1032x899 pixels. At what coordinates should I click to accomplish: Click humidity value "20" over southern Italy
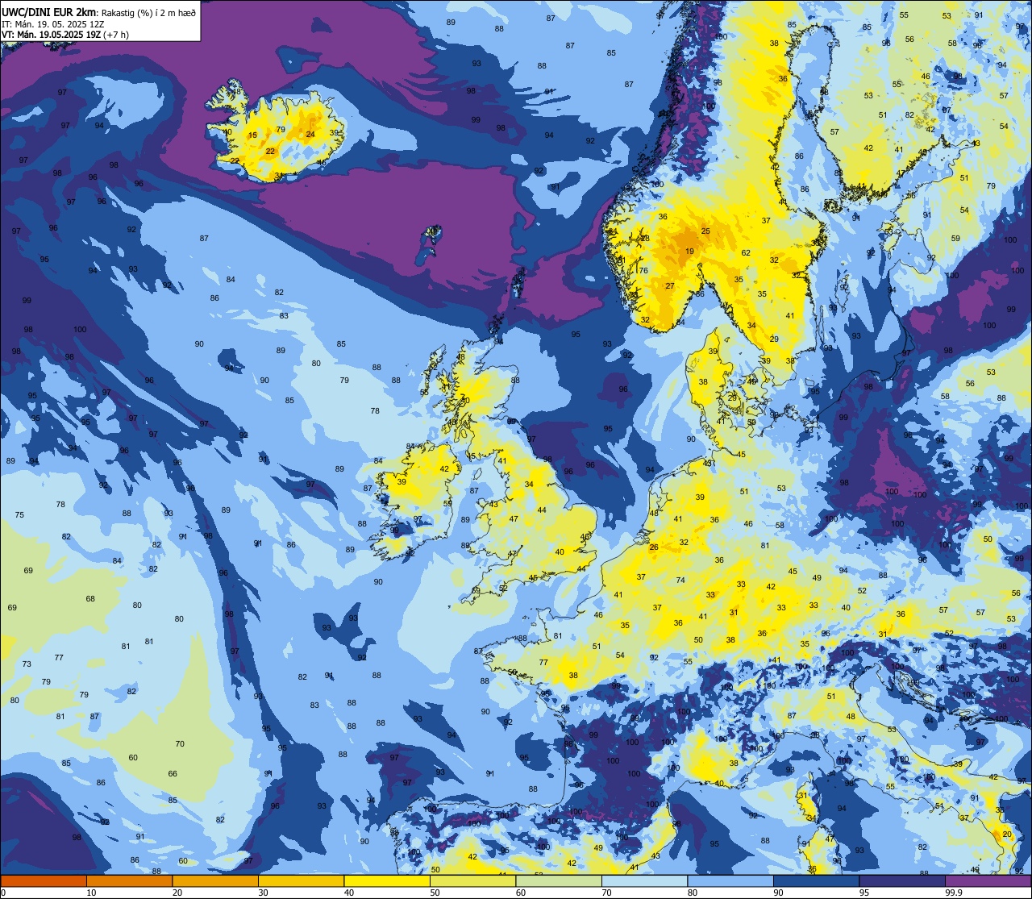[x=1007, y=834]
